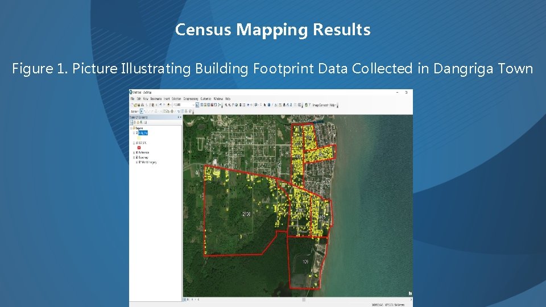Click the Undo icon

coord(160,105)
